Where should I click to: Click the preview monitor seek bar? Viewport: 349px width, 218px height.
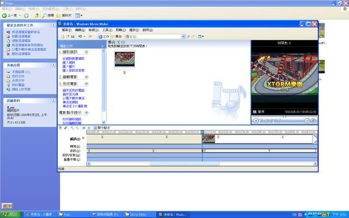pos(283,116)
